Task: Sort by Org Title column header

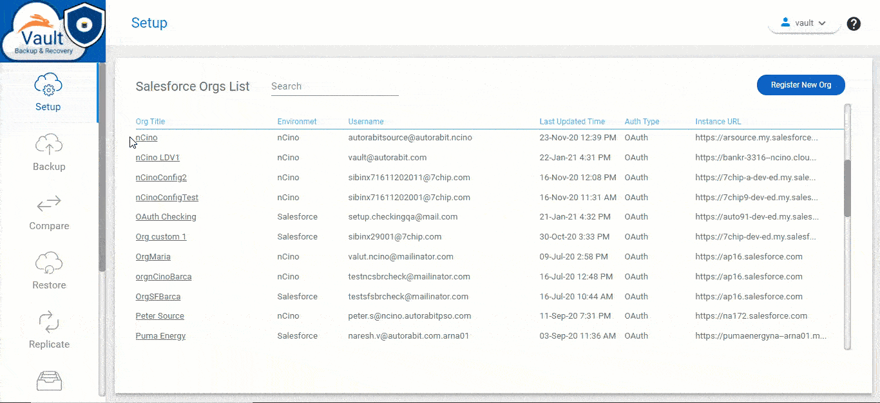Action: pos(150,122)
